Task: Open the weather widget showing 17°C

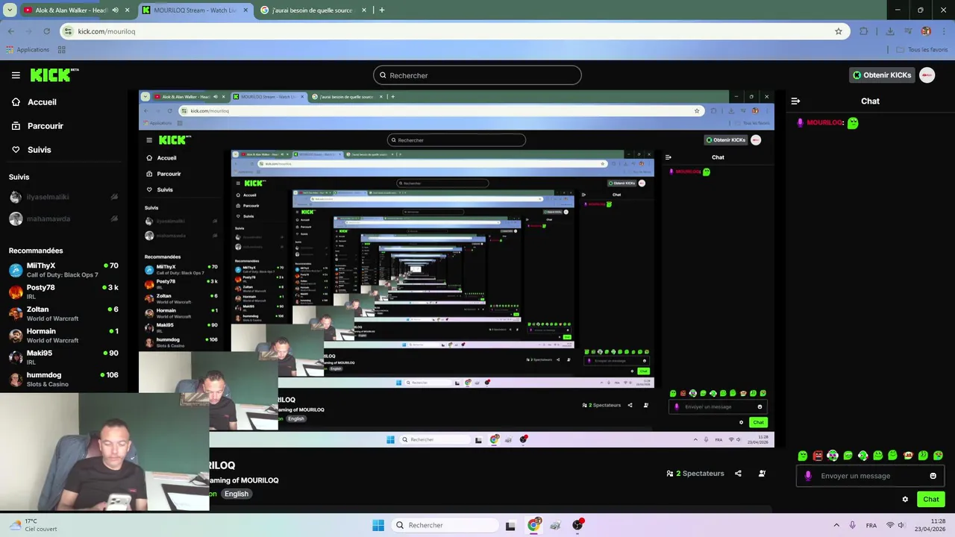Action: 34,525
